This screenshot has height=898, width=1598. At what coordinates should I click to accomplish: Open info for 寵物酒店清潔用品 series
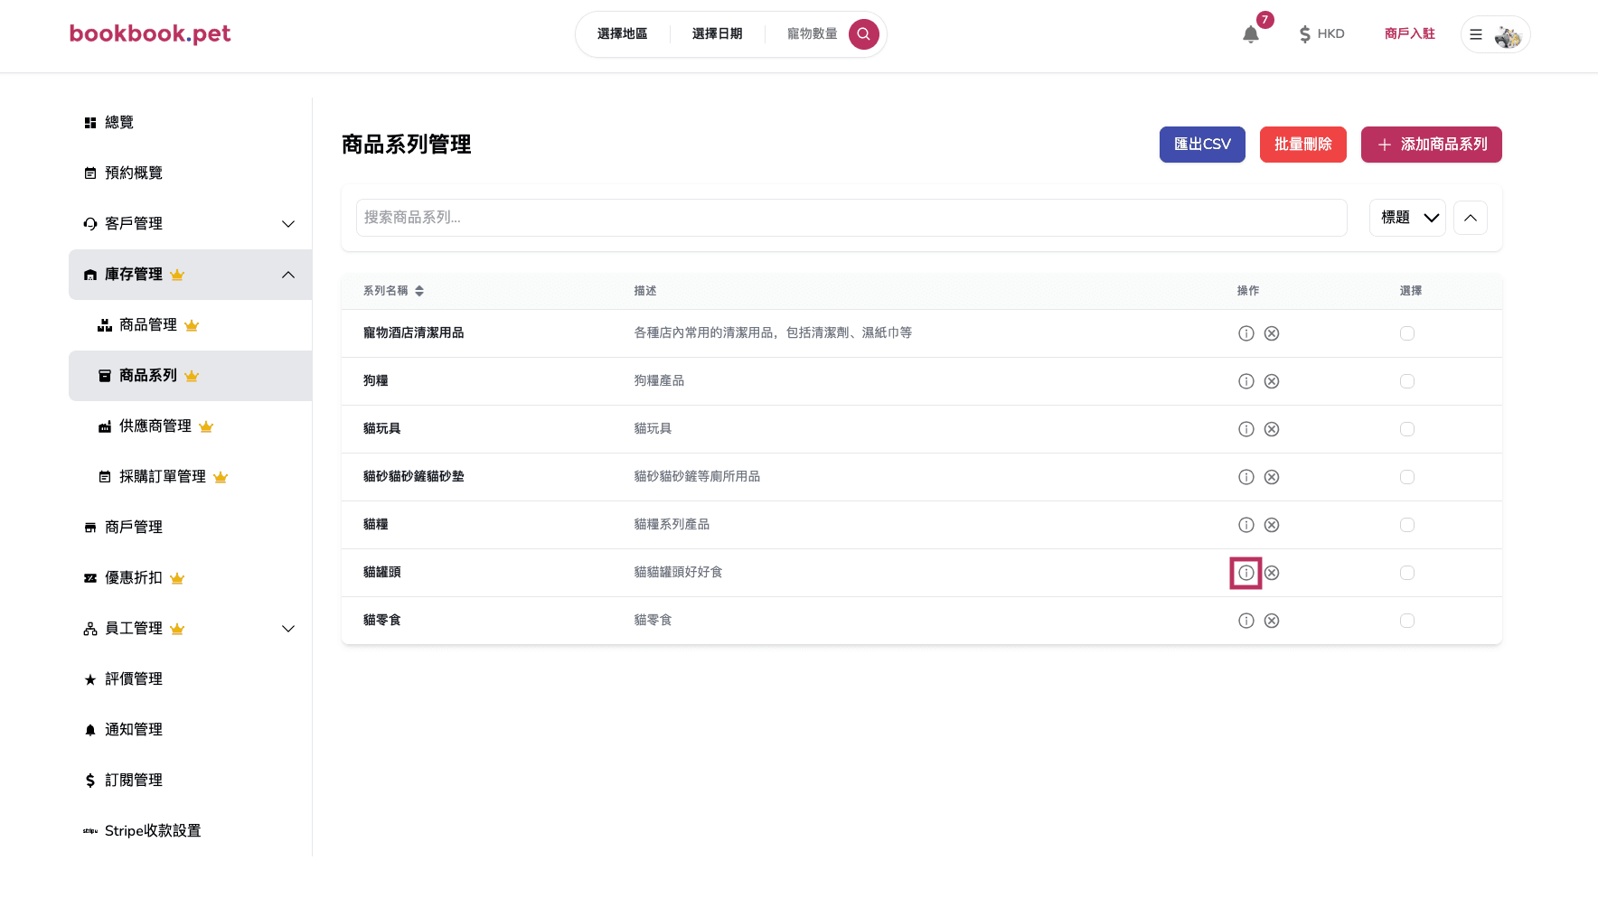click(1245, 333)
